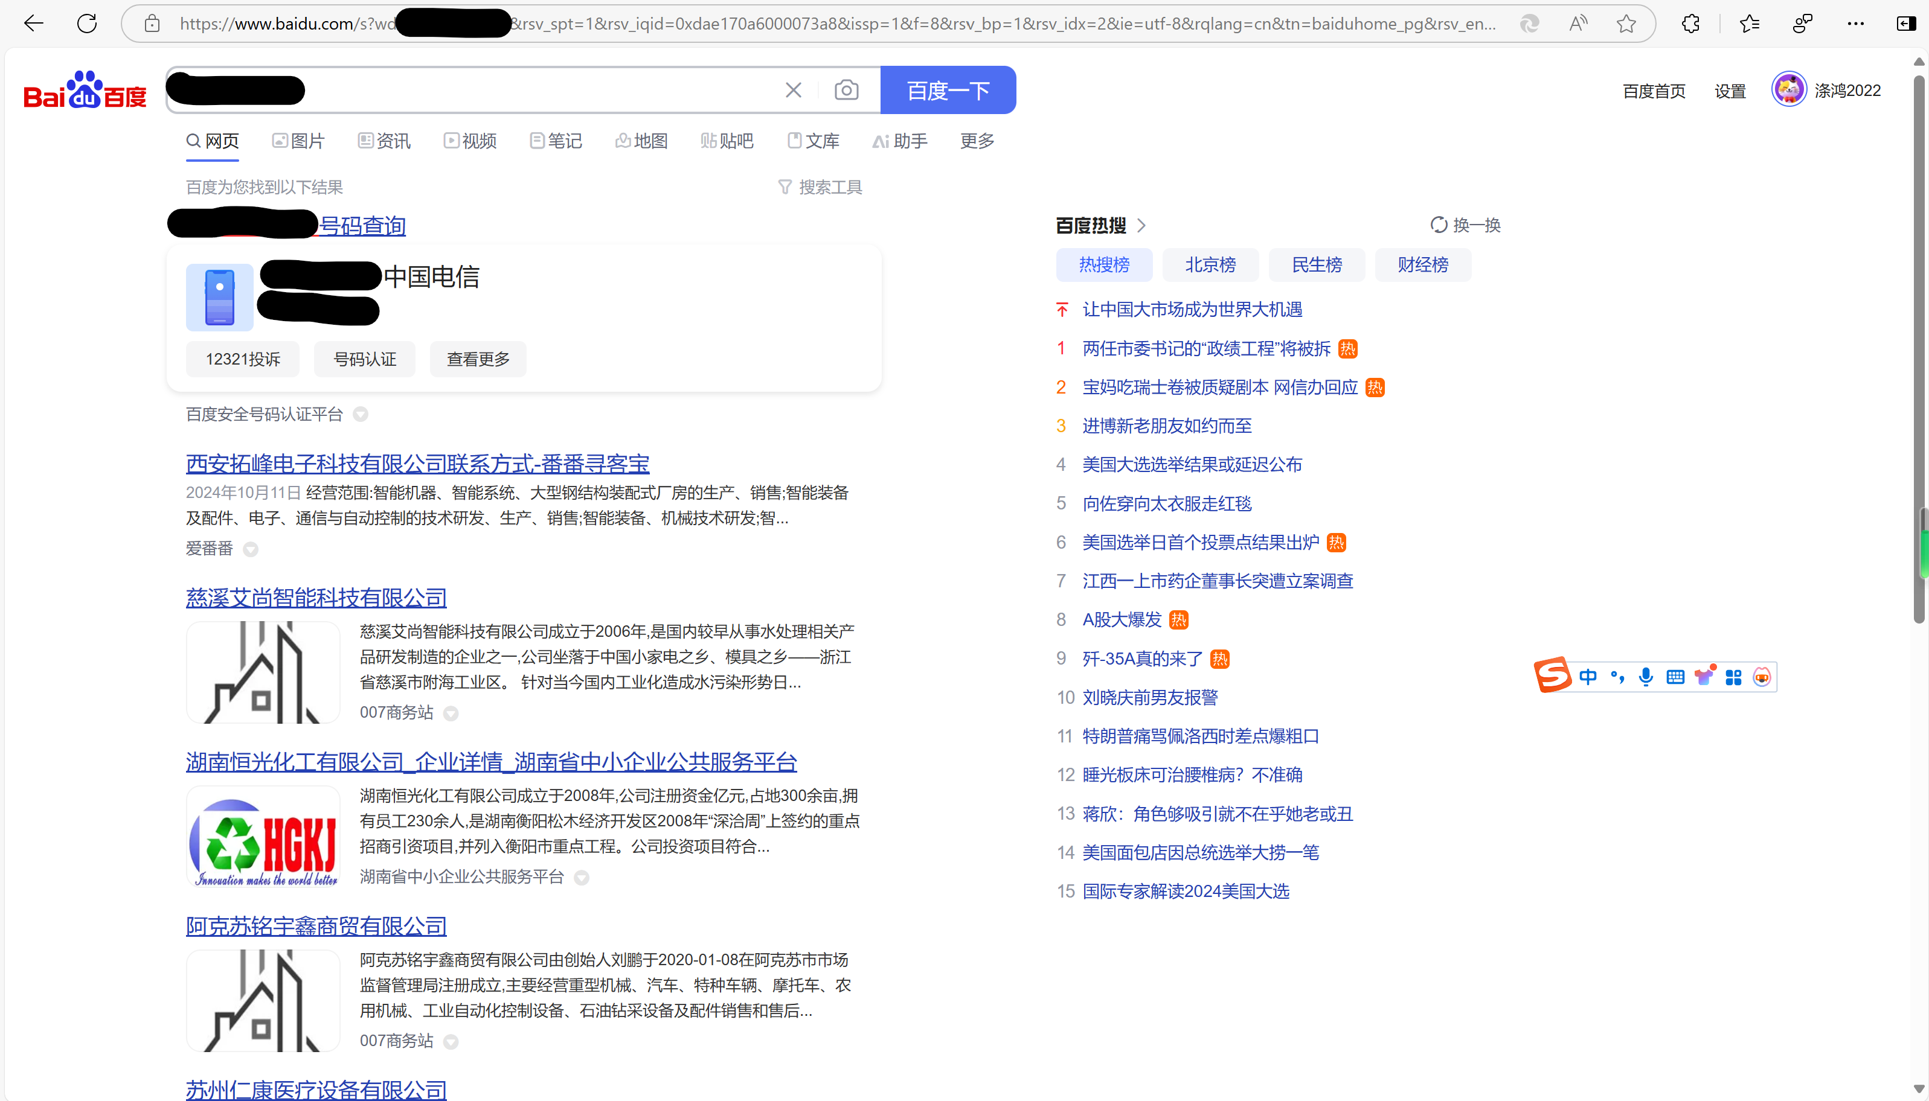1929x1101 pixels.
Task: Open the Sogou soft keyboard icon
Action: pos(1675,677)
